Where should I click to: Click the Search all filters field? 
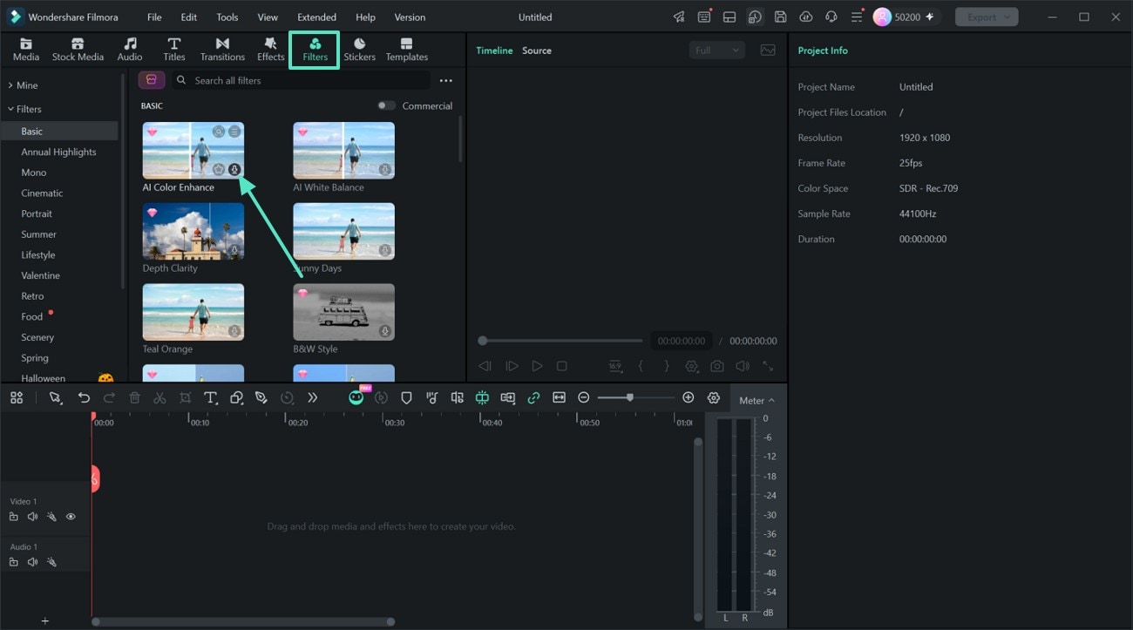(301, 80)
